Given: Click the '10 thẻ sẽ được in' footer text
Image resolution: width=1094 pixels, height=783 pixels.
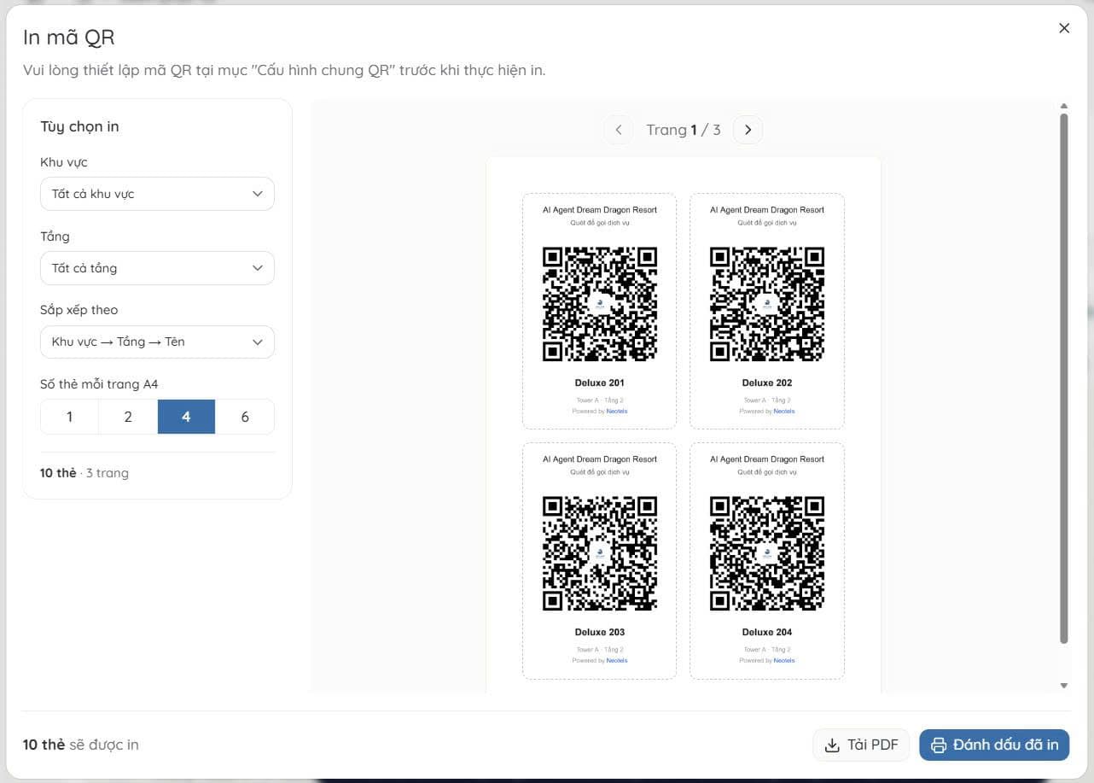Looking at the screenshot, I should [x=80, y=745].
